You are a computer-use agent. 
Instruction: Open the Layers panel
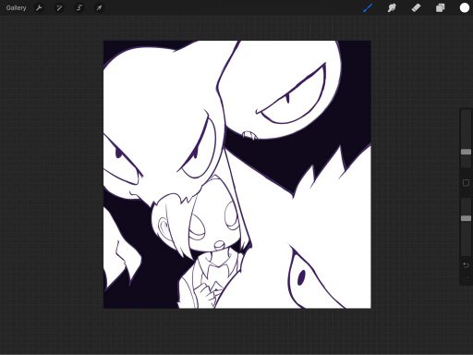441,8
